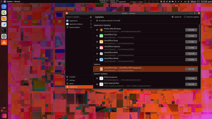This screenshot has height=119, width=212.
Task: Click the LibreOffice Impress red icon
Action: pyautogui.click(x=101, y=48)
